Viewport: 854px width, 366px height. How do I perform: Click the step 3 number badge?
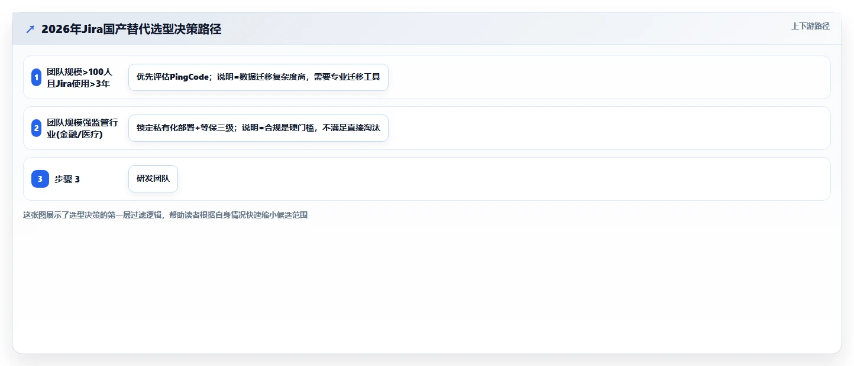pos(40,179)
